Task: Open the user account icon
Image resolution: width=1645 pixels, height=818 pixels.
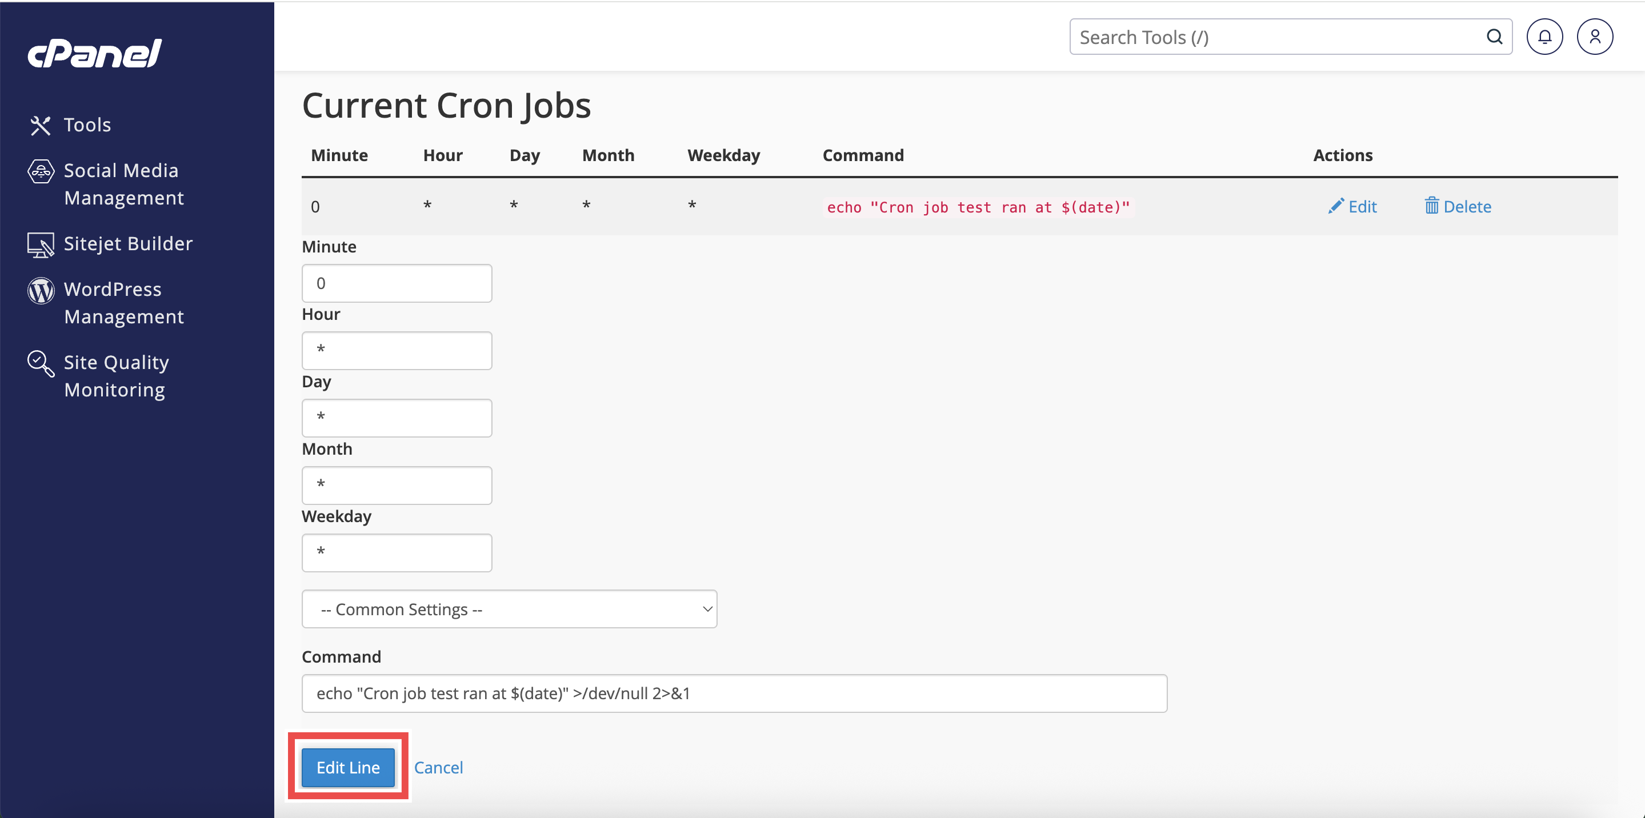Action: (1595, 37)
